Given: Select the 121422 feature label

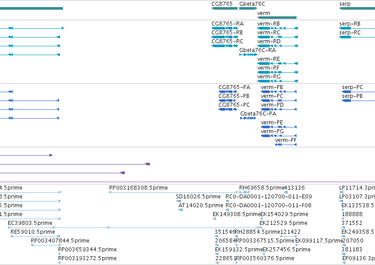Looking at the screenshot, I should [x=290, y=232].
